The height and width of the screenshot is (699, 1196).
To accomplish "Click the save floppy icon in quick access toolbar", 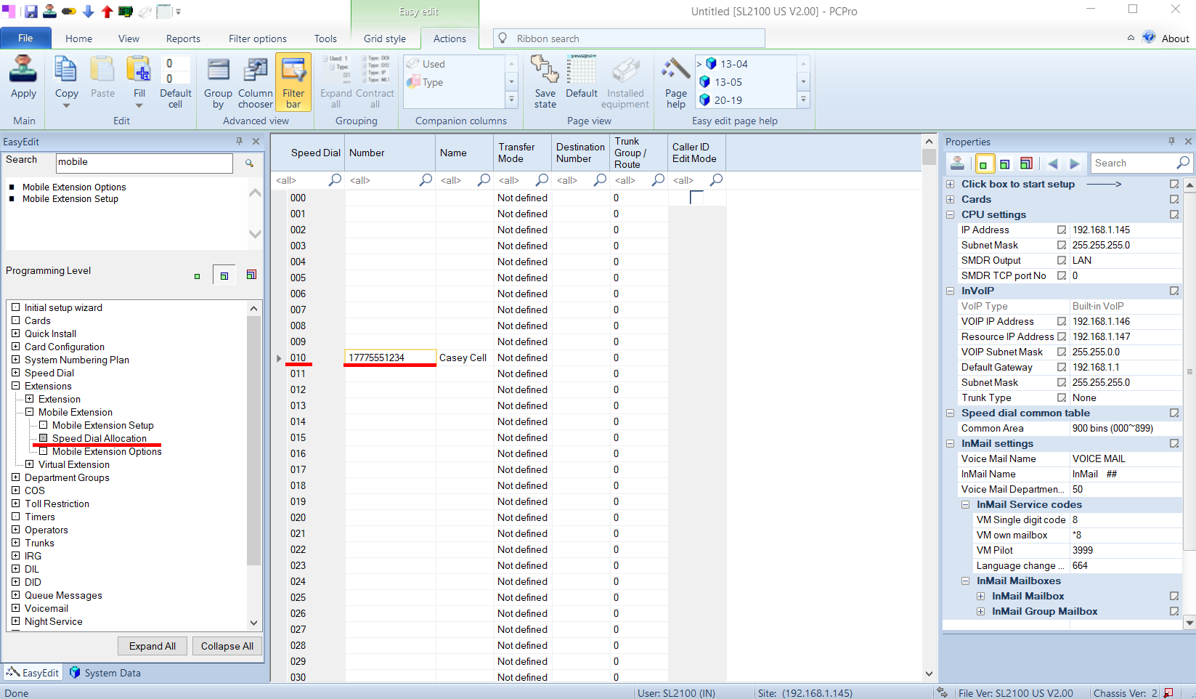I will (31, 12).
